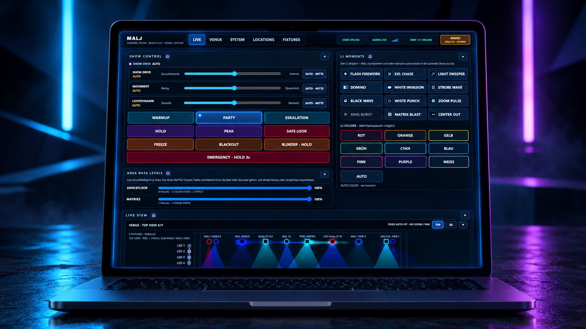The height and width of the screenshot is (329, 586).
Task: Activate the Blackout button
Action: pos(229,144)
